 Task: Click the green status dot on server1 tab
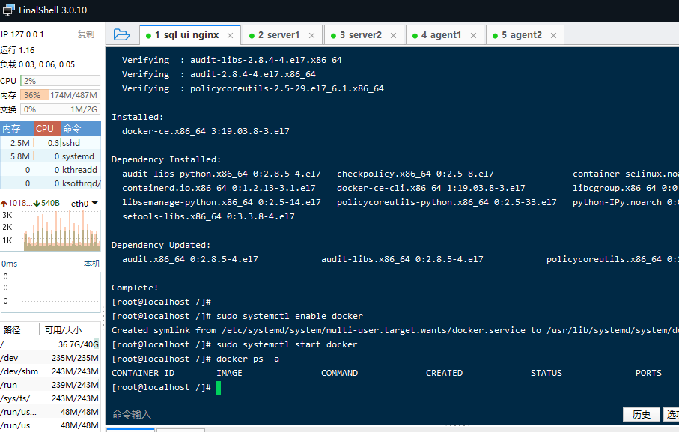point(254,34)
